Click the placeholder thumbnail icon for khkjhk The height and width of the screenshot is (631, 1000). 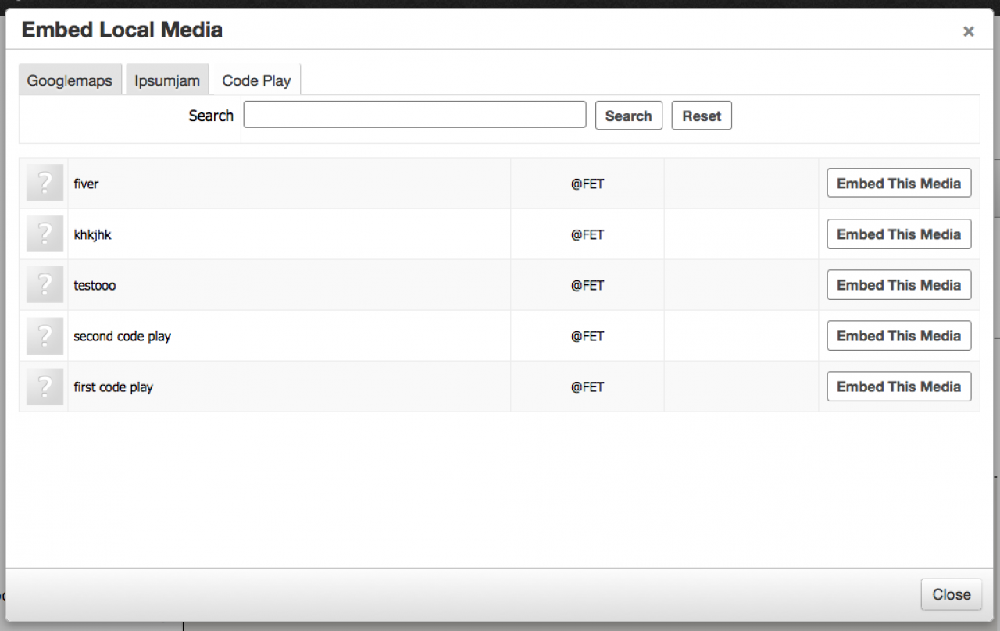click(45, 234)
